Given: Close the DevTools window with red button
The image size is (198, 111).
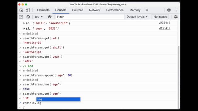Looking at the screenshot, I should click(19, 4).
